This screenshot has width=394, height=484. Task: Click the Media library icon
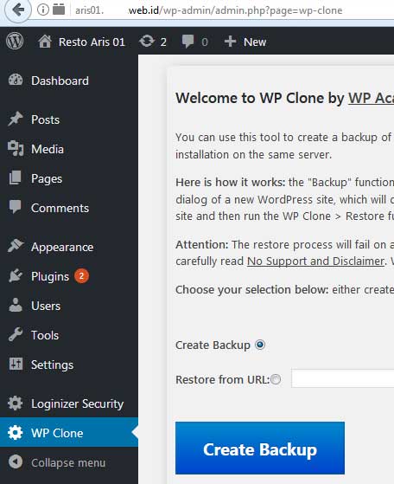click(16, 148)
